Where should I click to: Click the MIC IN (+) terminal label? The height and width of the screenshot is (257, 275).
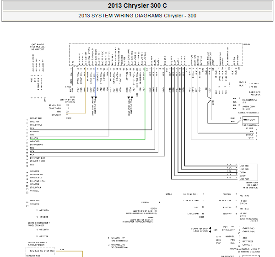244,196
